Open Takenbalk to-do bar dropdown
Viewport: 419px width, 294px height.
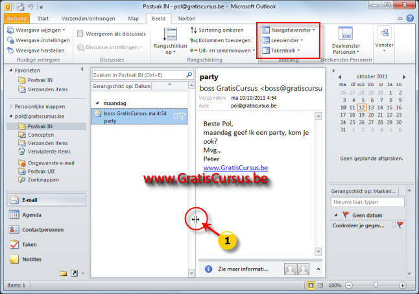[281, 51]
